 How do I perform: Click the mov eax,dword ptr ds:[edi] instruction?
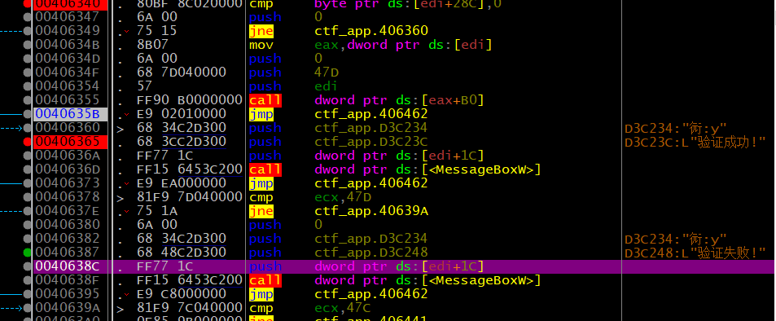click(370, 45)
